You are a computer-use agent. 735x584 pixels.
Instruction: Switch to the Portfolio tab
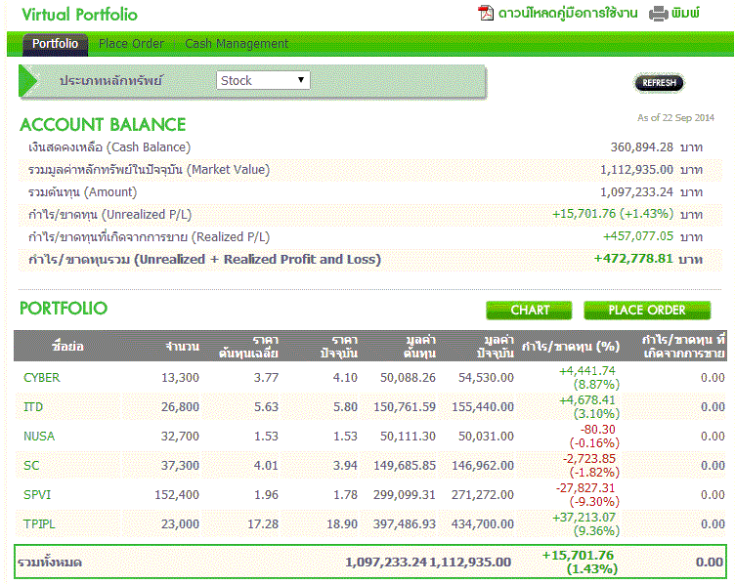(x=55, y=44)
